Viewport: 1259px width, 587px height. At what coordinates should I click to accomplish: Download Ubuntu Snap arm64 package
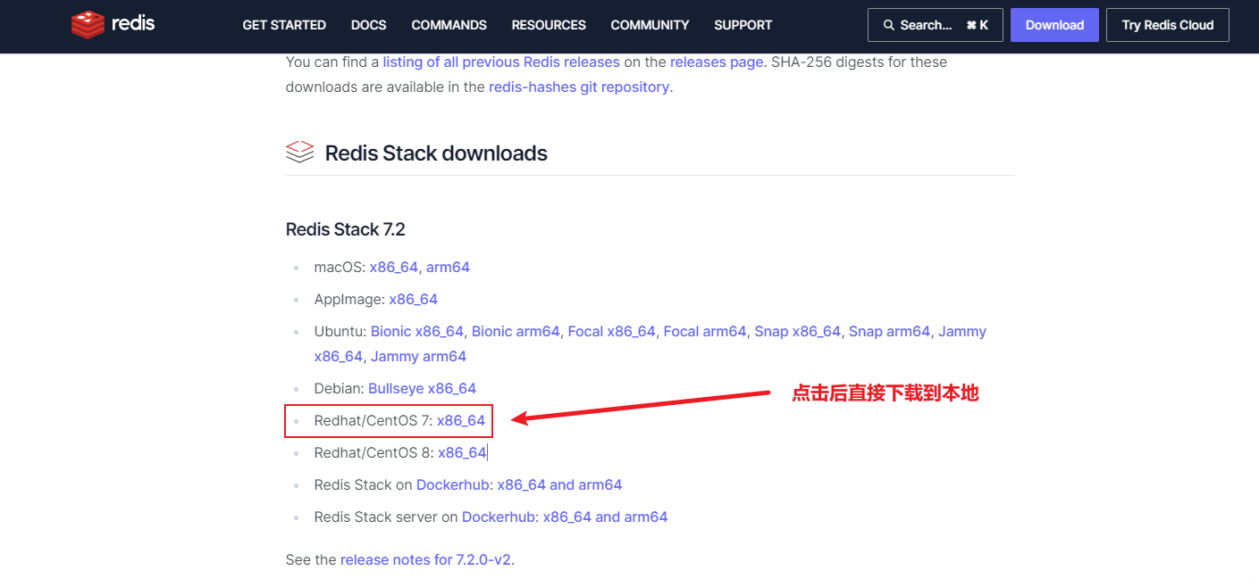pos(890,332)
